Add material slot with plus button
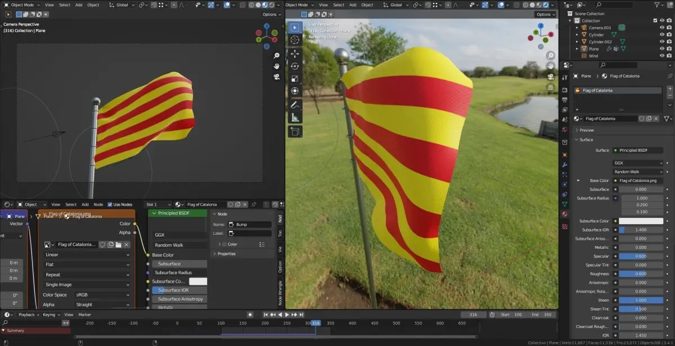Viewport: 675px width, 346px height. (x=669, y=89)
